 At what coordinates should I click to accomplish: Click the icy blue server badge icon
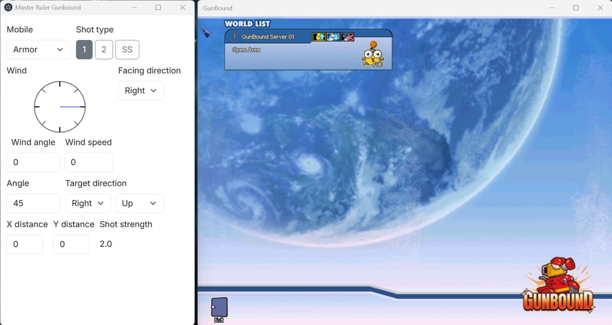[x=333, y=37]
